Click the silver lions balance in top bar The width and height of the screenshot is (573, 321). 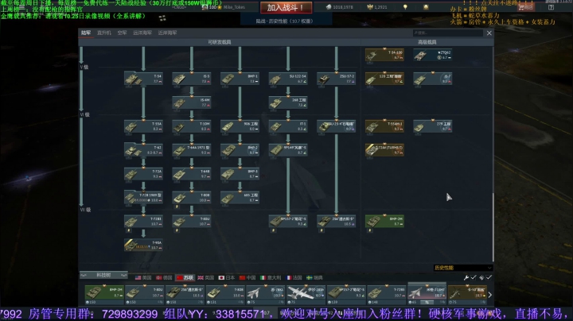[340, 7]
